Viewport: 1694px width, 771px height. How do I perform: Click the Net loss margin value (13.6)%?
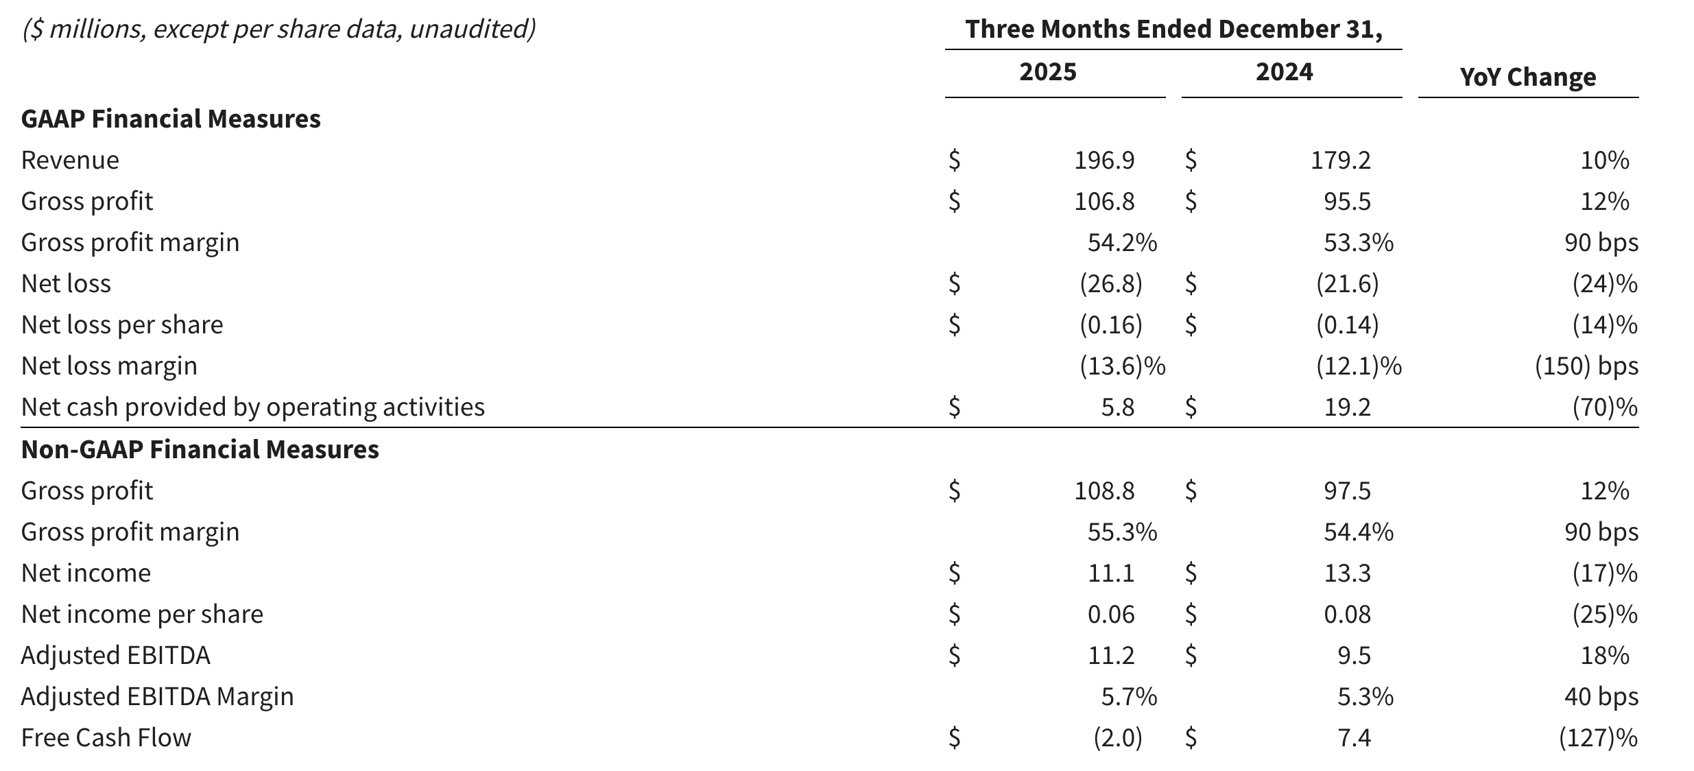tap(1122, 366)
